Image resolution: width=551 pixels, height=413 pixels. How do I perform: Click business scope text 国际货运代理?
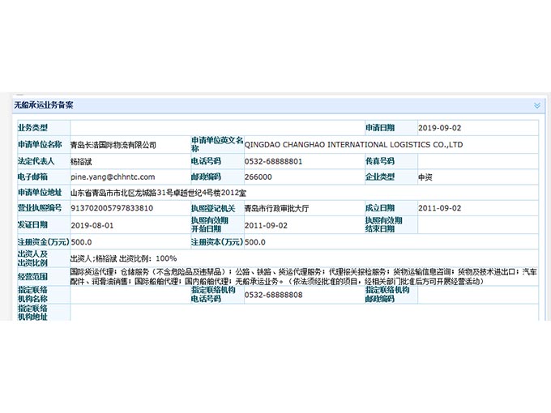click(x=92, y=272)
